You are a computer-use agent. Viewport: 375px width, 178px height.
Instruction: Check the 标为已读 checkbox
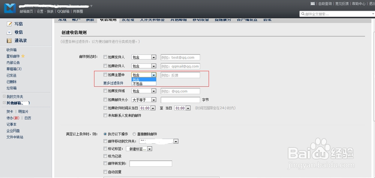pyautogui.click(x=105, y=156)
